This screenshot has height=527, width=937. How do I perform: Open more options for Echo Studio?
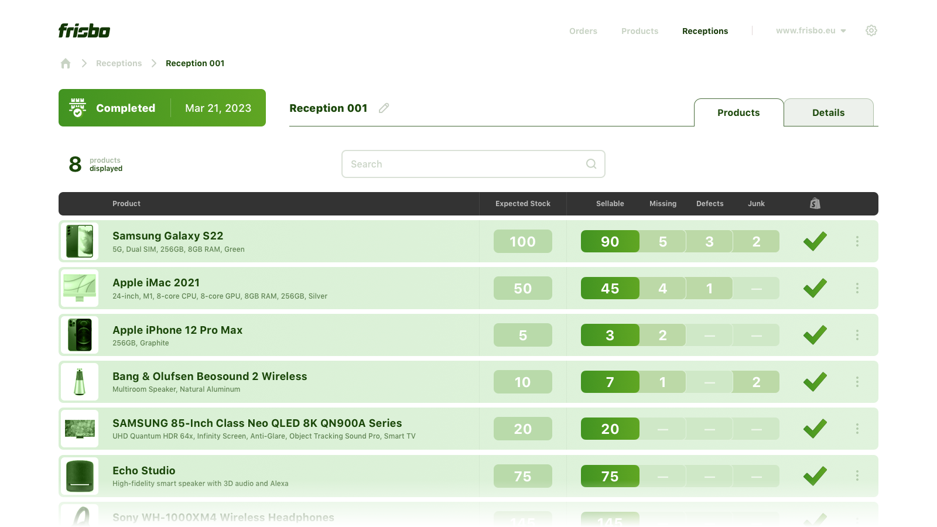coord(857,475)
